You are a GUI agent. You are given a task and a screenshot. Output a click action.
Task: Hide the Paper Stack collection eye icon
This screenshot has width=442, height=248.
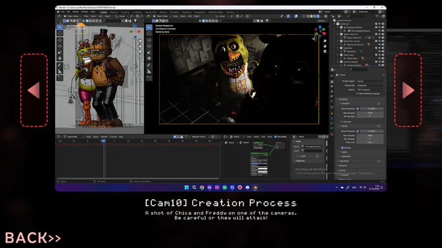(x=380, y=55)
